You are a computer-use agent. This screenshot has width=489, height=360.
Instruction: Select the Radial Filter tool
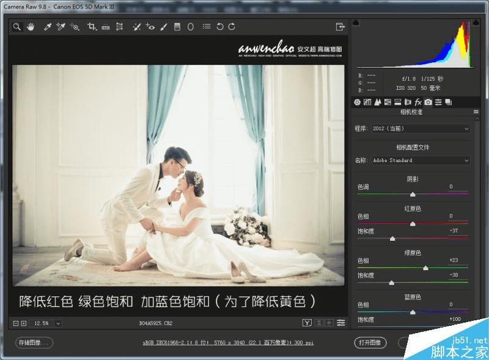[x=191, y=27]
